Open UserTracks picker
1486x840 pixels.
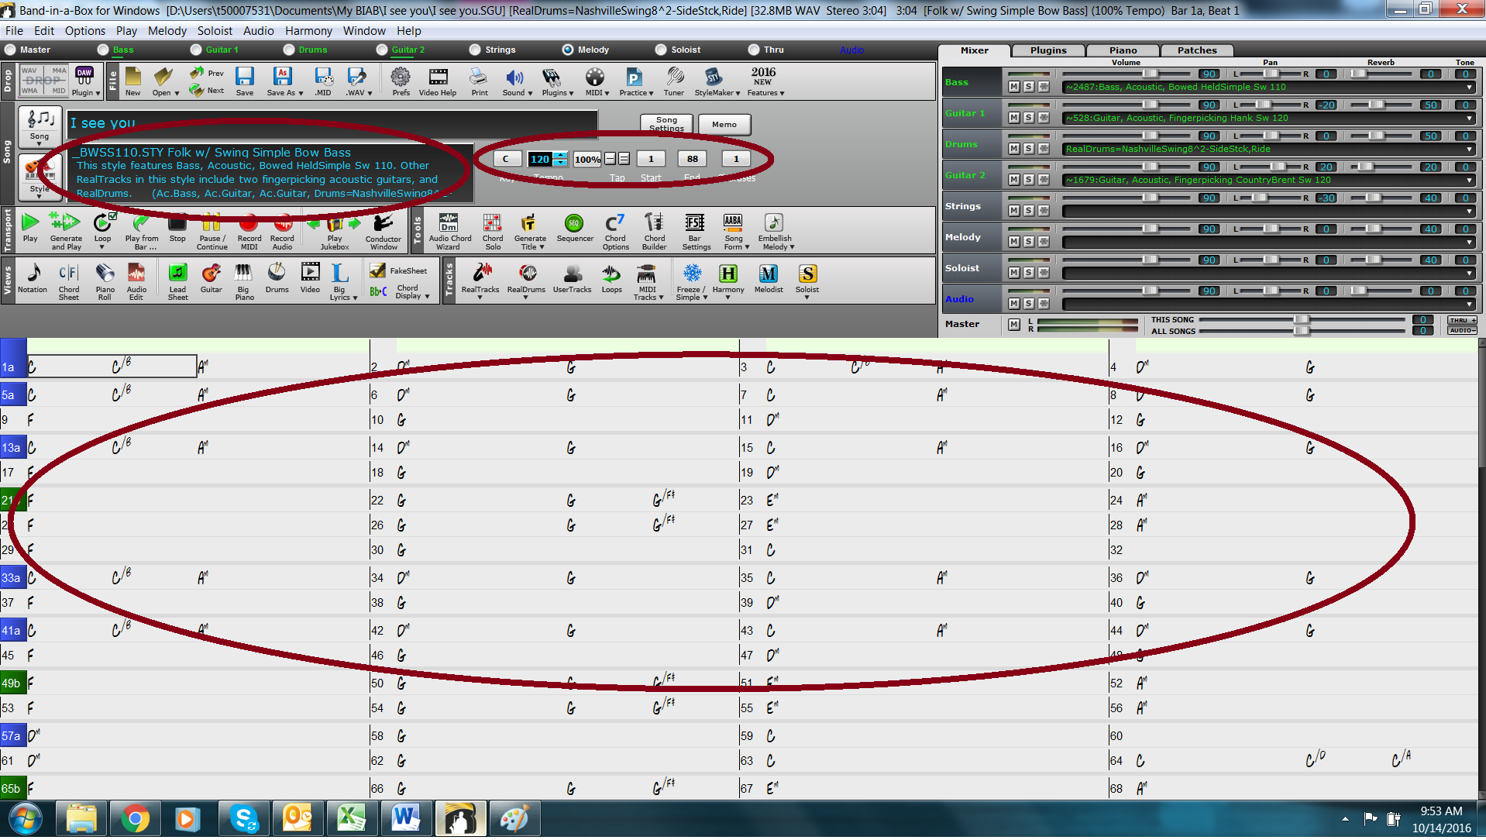(x=572, y=278)
